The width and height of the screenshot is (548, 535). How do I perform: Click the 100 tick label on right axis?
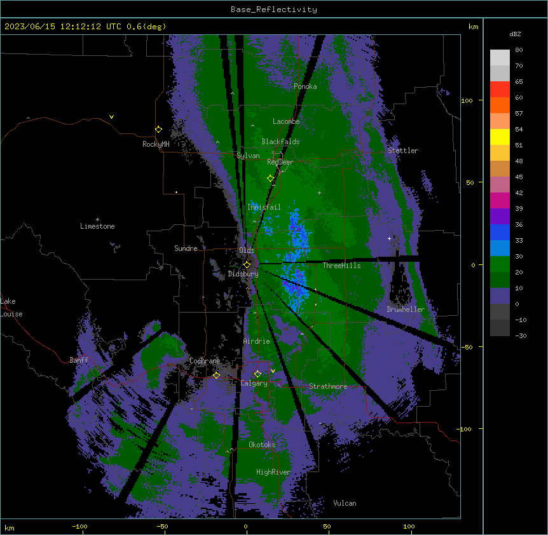(467, 100)
